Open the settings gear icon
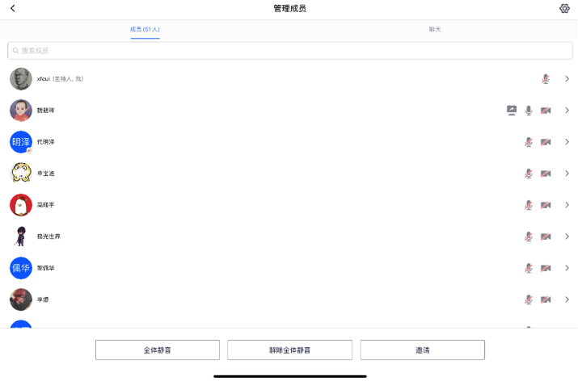Screen dimensions: 578x381 [x=564, y=9]
